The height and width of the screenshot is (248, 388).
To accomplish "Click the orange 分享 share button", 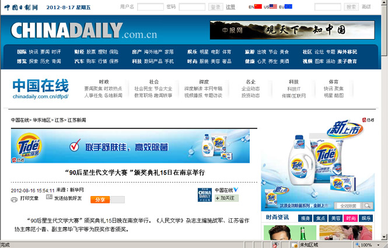I will tap(100, 200).
